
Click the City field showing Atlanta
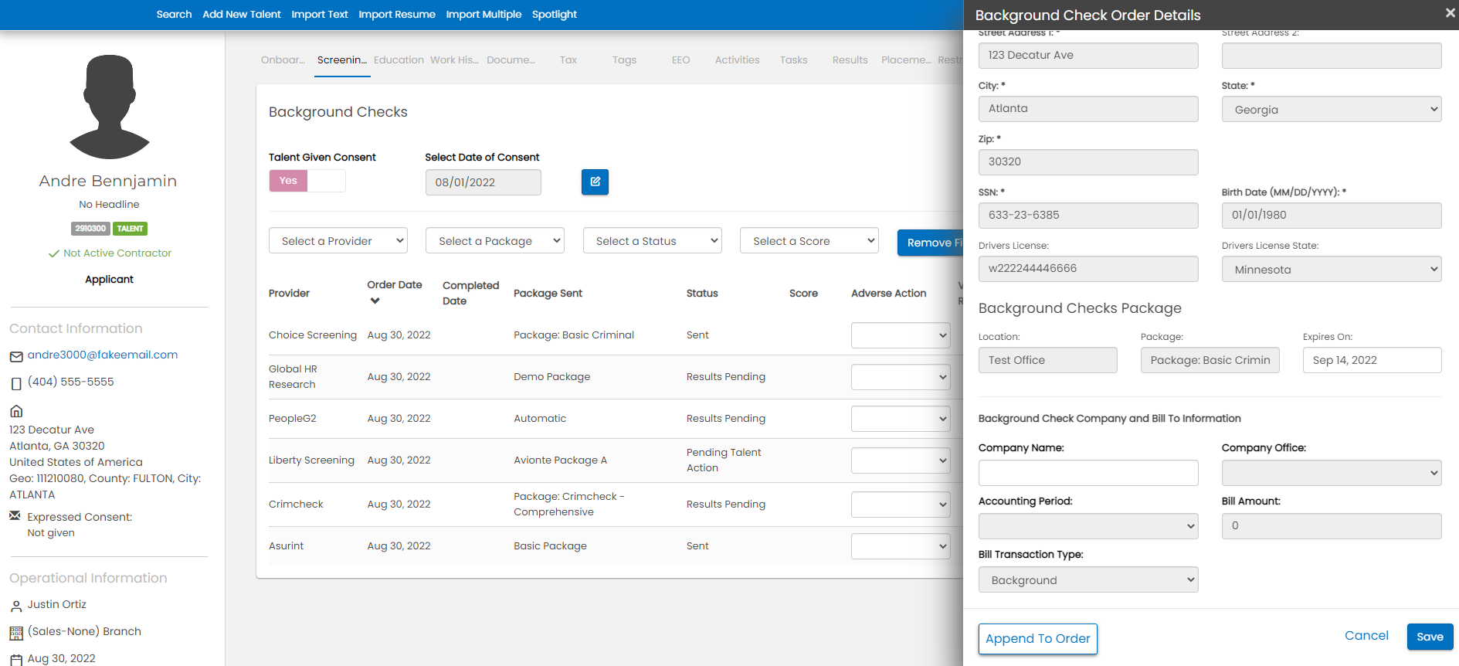[1088, 108]
